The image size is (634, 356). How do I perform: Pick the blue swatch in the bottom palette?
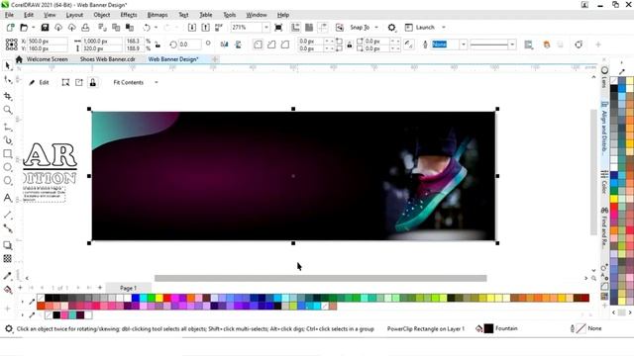tap(136, 298)
